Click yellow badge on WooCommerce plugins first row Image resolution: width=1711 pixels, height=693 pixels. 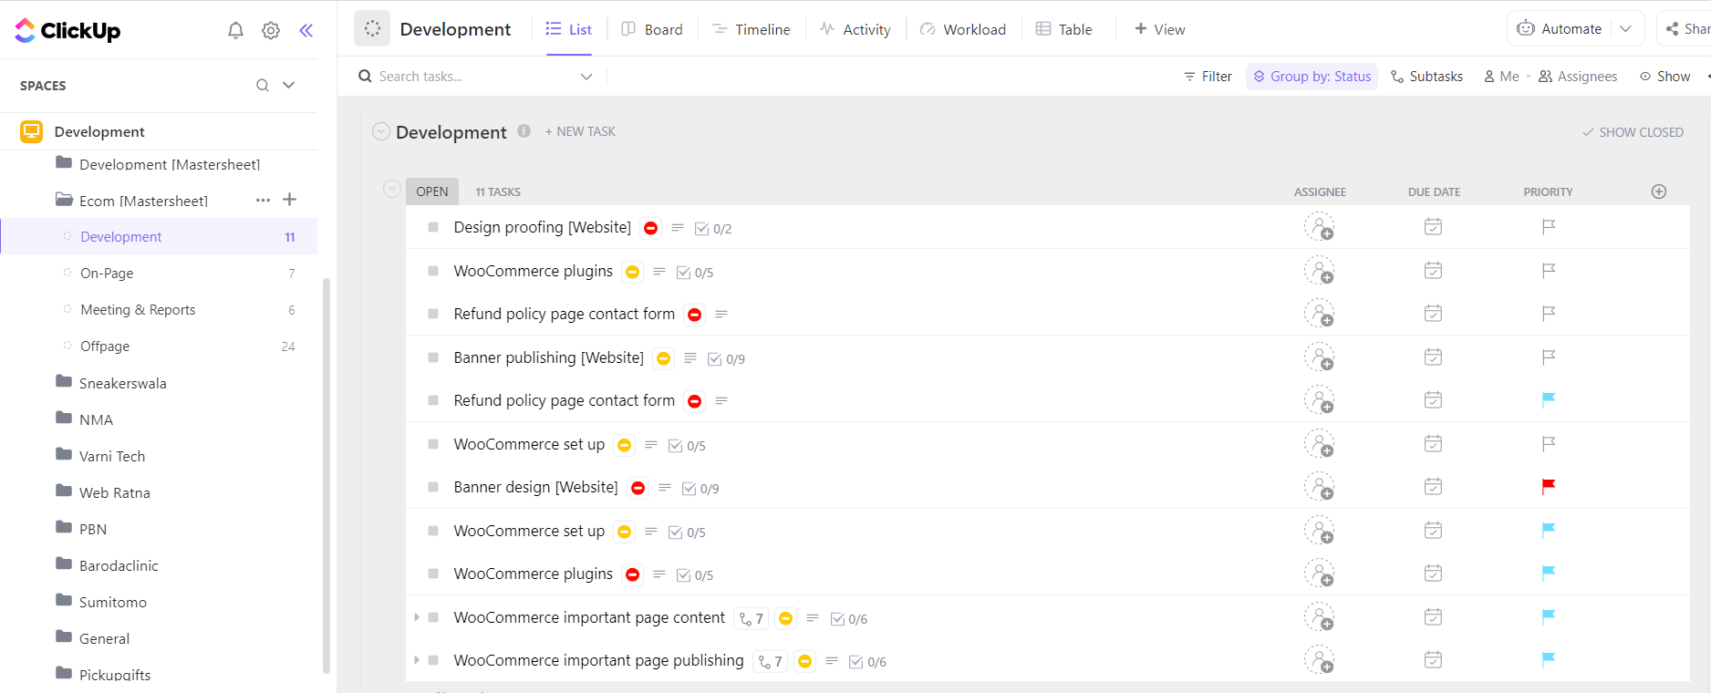click(x=633, y=272)
